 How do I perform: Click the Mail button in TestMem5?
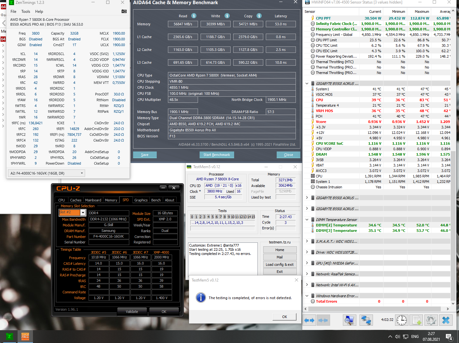tap(280, 257)
